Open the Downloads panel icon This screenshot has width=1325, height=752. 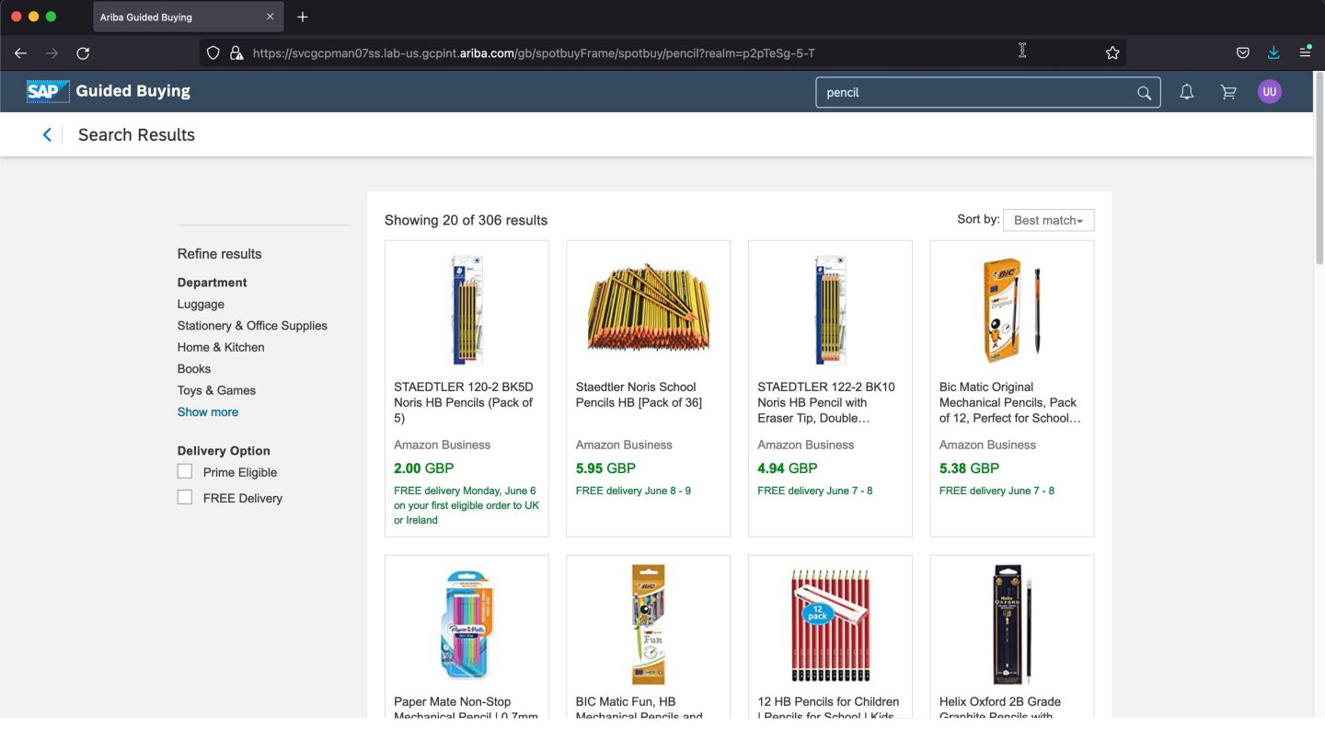[x=1273, y=52]
